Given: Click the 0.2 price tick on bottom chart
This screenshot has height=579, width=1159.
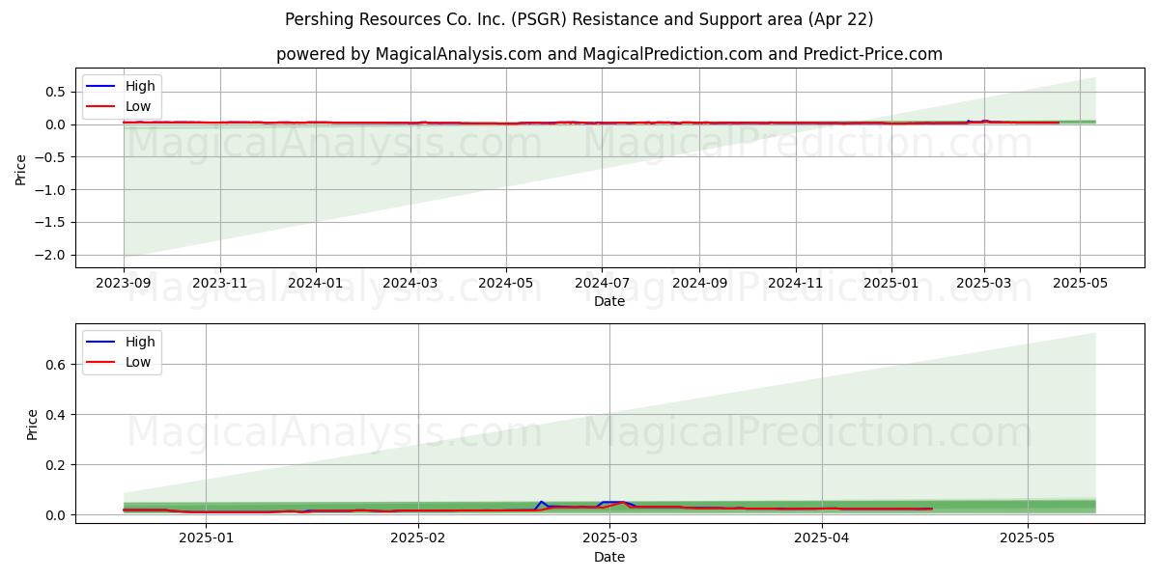Looking at the screenshot, I should click(54, 465).
